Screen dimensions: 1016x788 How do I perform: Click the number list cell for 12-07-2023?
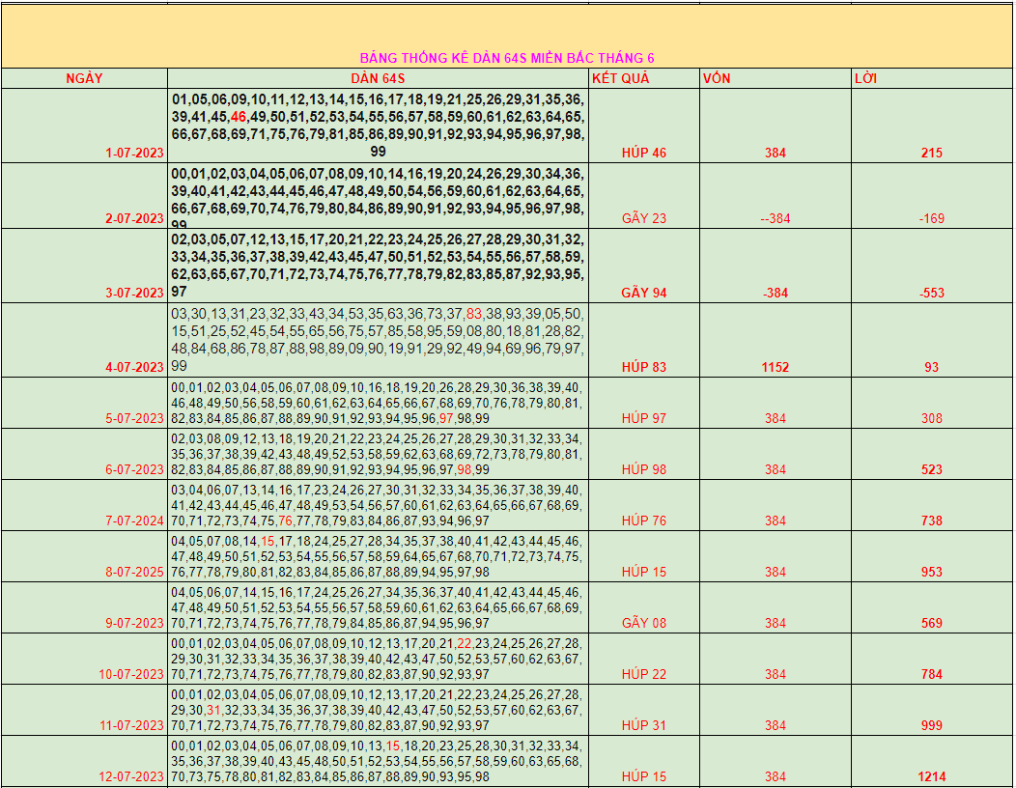pyautogui.click(x=378, y=761)
